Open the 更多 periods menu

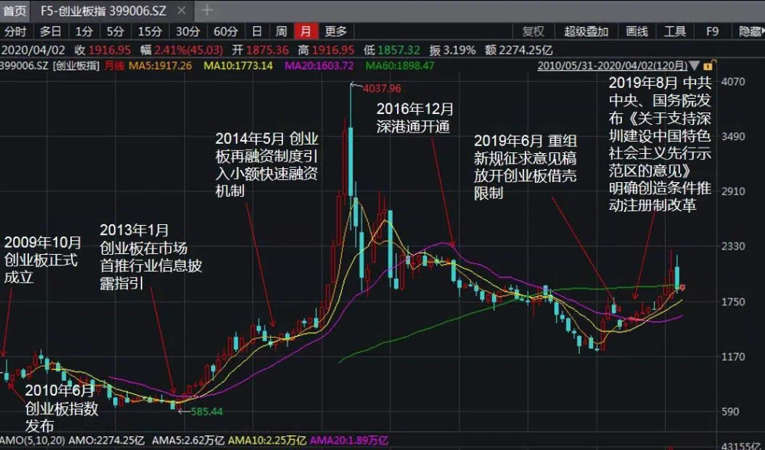point(336,31)
